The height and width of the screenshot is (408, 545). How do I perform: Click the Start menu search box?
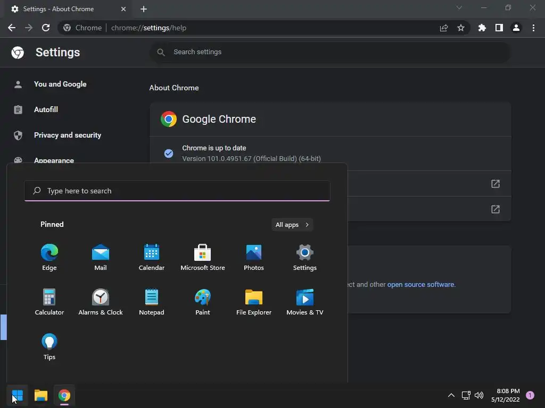tap(177, 191)
